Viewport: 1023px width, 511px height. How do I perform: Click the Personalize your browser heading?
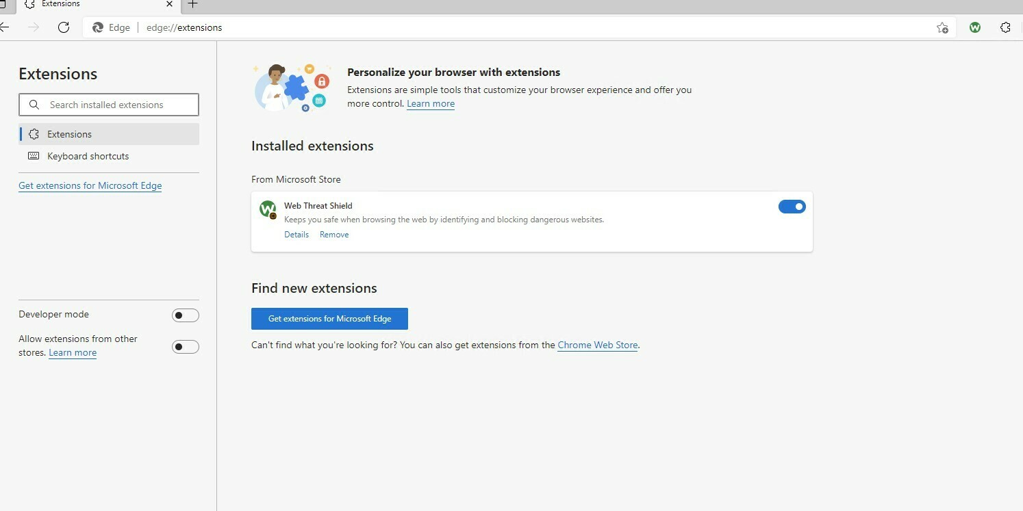(454, 72)
